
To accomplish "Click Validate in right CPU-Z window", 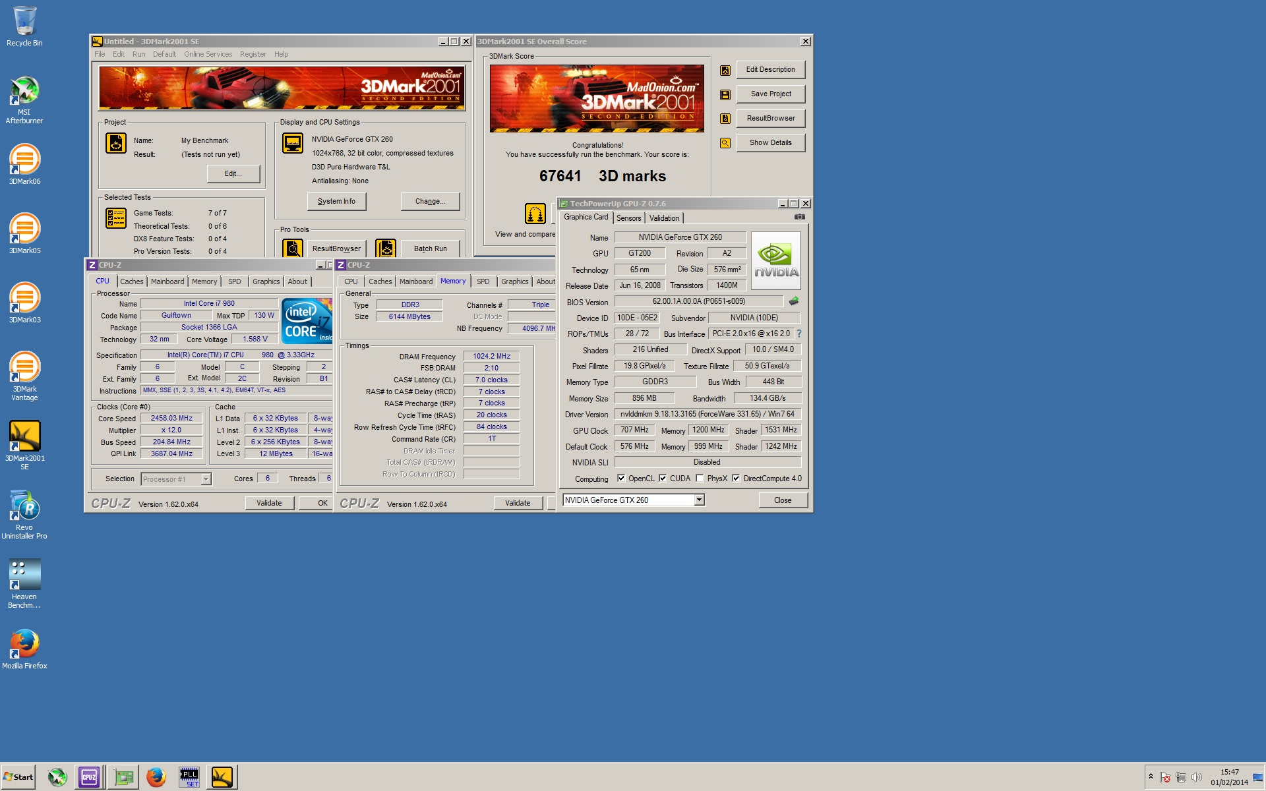I will tap(518, 503).
